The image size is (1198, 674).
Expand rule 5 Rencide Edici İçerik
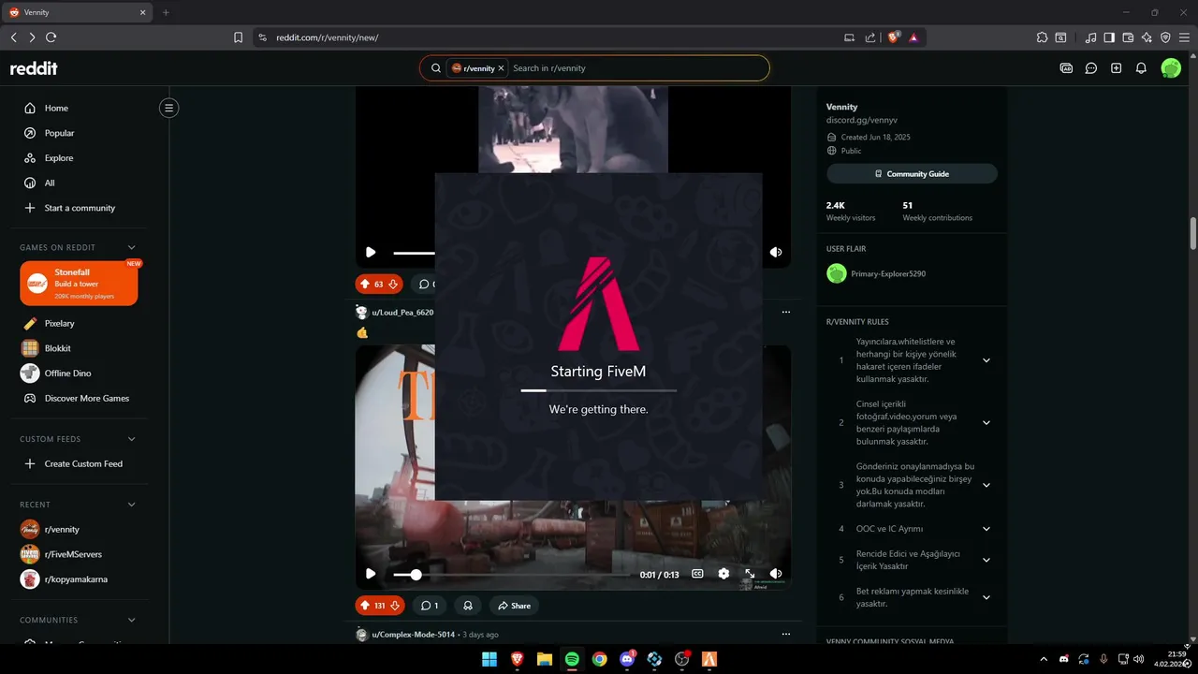(x=986, y=560)
